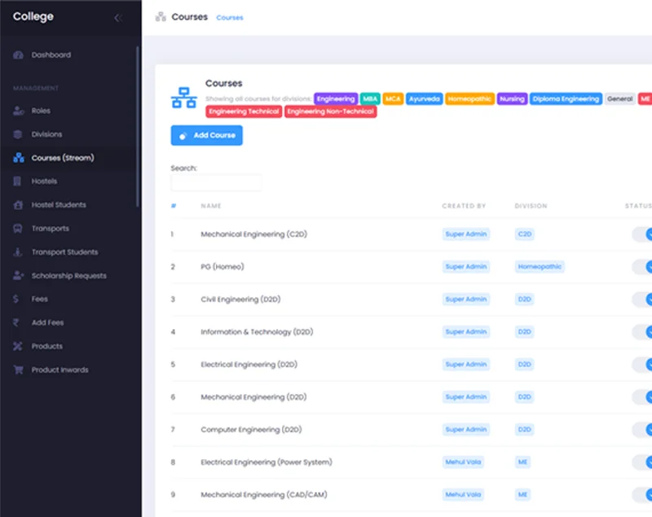Toggle status switch for PG (Homeo)
Screen dimensions: 652x517
[643, 267]
